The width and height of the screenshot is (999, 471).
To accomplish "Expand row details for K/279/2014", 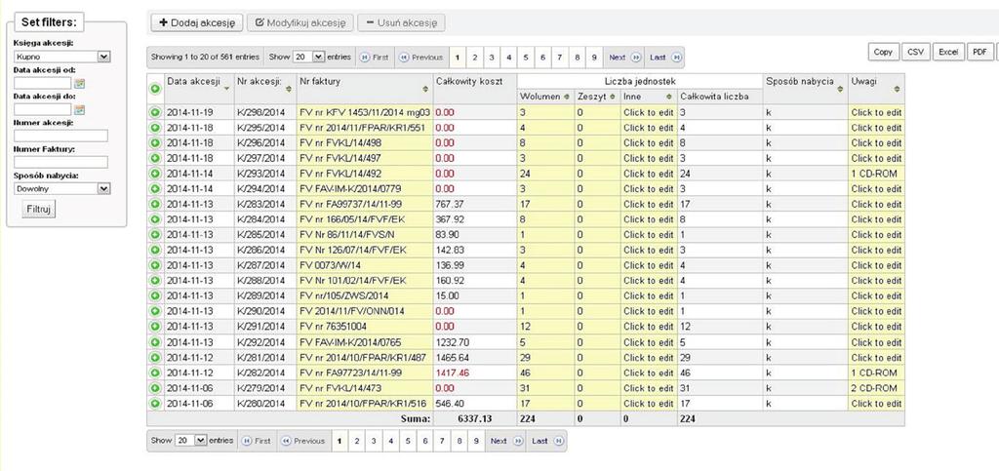I will (x=155, y=387).
